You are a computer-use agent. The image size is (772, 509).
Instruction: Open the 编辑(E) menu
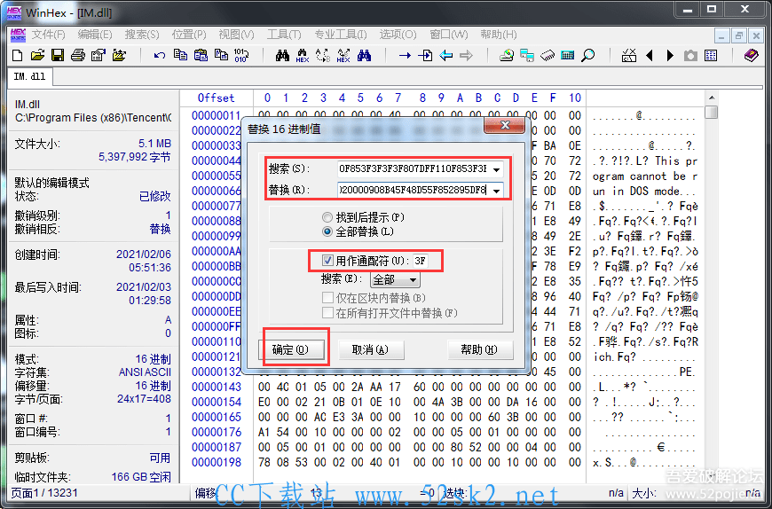[x=95, y=35]
